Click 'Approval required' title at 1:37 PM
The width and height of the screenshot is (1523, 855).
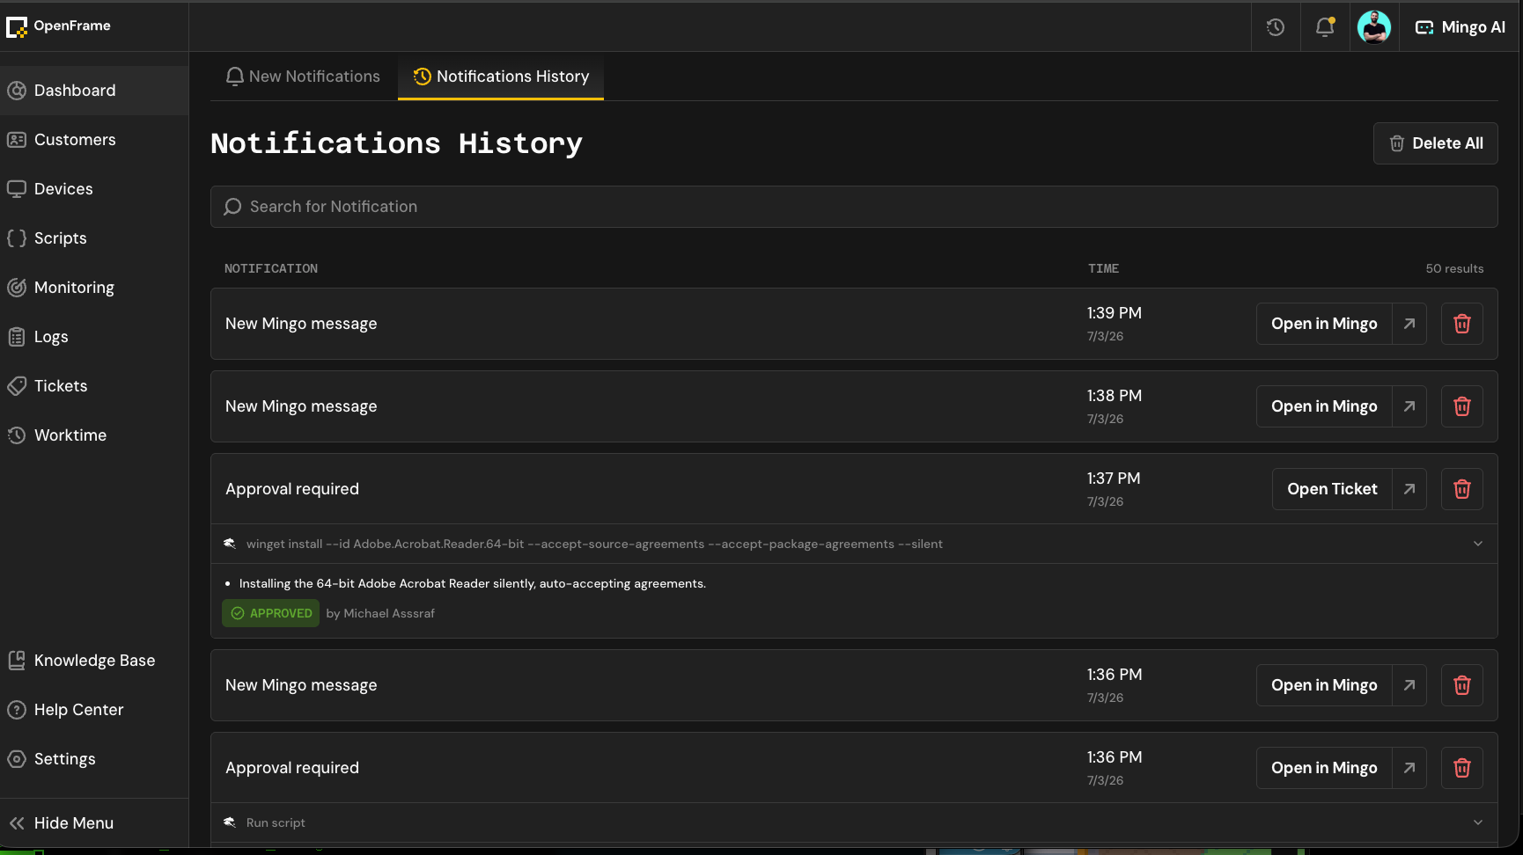[x=292, y=489]
